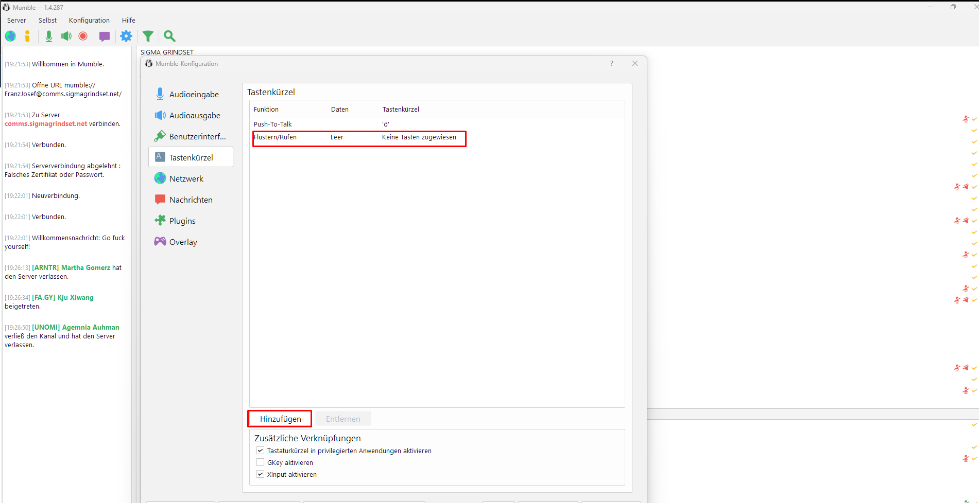The width and height of the screenshot is (979, 503).
Task: Click comms.sigmagrindset.net link in chat log
Action: tap(46, 124)
